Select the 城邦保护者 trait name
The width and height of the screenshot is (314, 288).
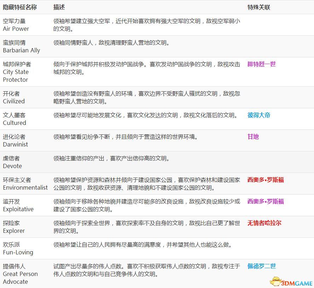[17, 64]
